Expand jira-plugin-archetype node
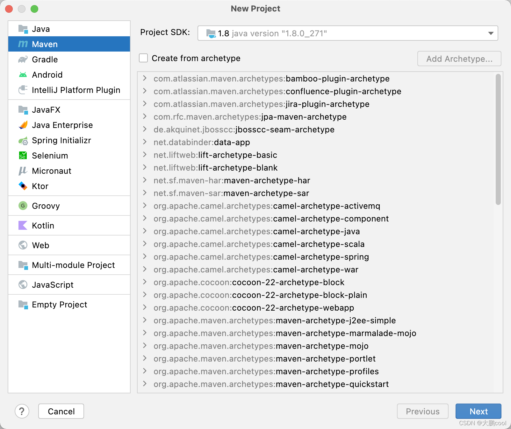The height and width of the screenshot is (429, 511). pyautogui.click(x=145, y=104)
